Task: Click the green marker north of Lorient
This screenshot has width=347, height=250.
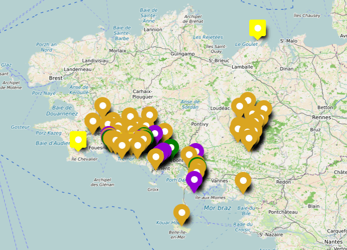Action: (x=170, y=147)
